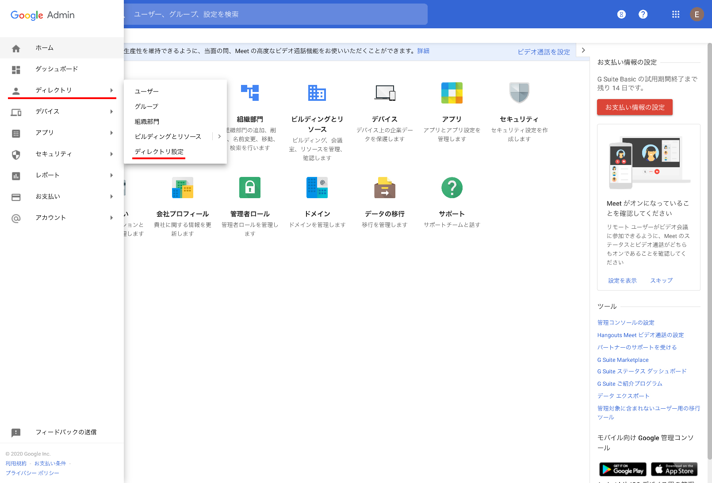This screenshot has height=483, width=712.
Task: Open the デバイス laptop icon card
Action: click(385, 93)
